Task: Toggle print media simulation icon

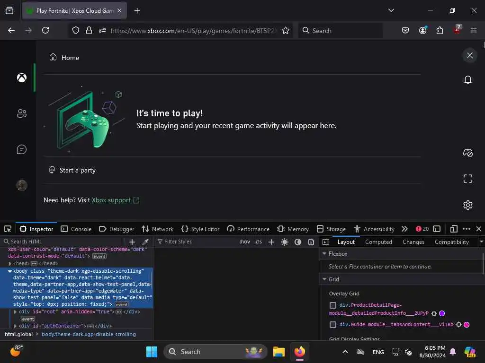Action: (x=311, y=242)
